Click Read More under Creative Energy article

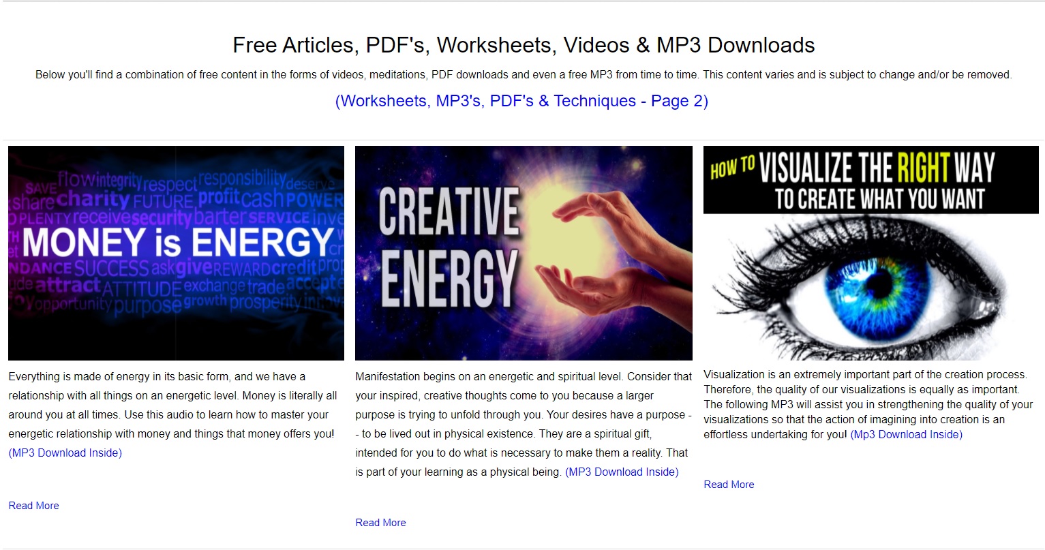point(380,523)
